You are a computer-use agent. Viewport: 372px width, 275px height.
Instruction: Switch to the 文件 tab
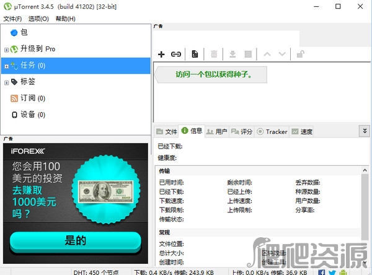[x=167, y=131]
